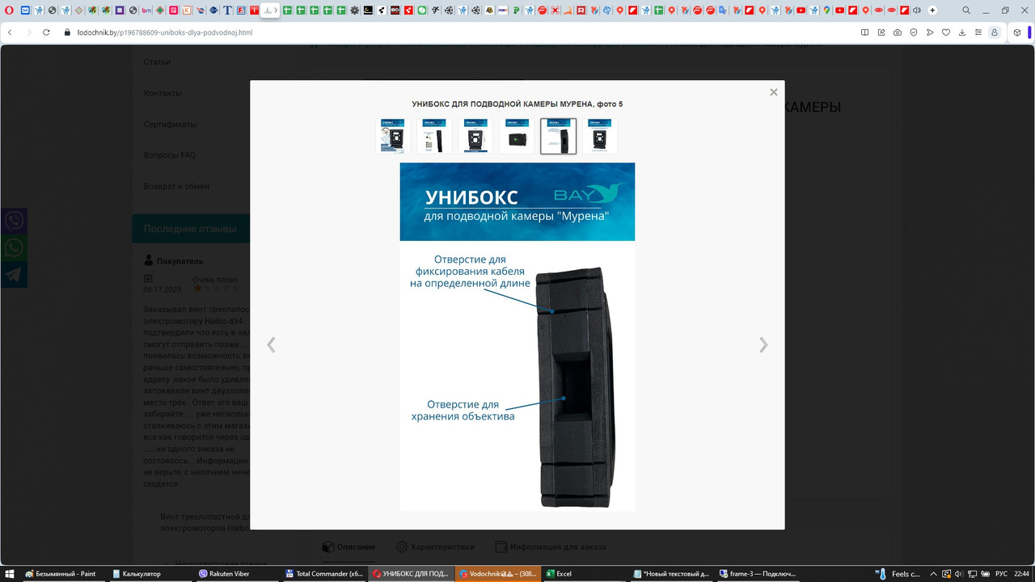Open Сертификаты sidebar link
Viewport: 1035px width, 582px height.
(170, 124)
